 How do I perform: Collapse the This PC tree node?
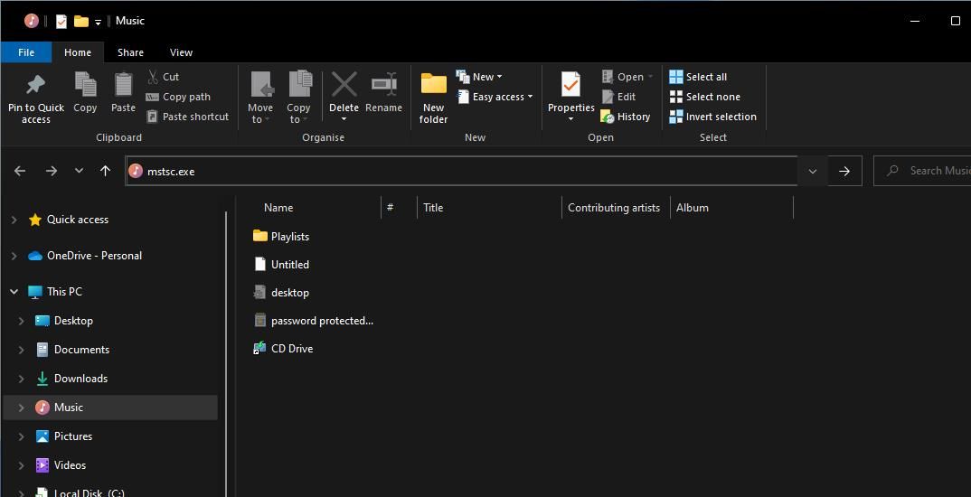coord(14,292)
